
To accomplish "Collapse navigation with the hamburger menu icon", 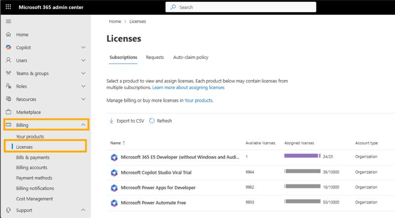I will 8,21.
